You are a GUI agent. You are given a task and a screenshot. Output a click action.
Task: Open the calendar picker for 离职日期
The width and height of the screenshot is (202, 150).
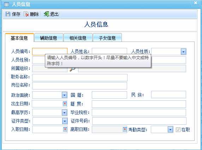coord(125,130)
